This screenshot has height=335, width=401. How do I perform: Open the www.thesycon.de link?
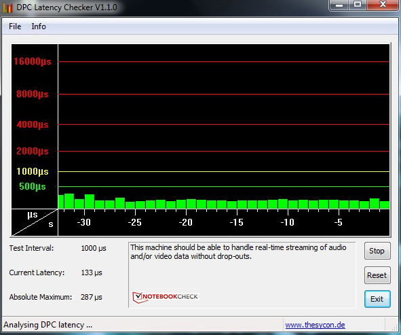point(315,325)
